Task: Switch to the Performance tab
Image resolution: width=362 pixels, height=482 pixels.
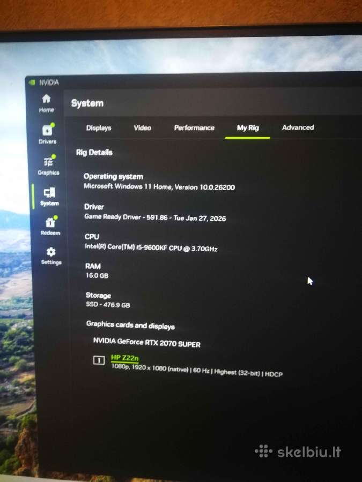Action: pos(194,128)
